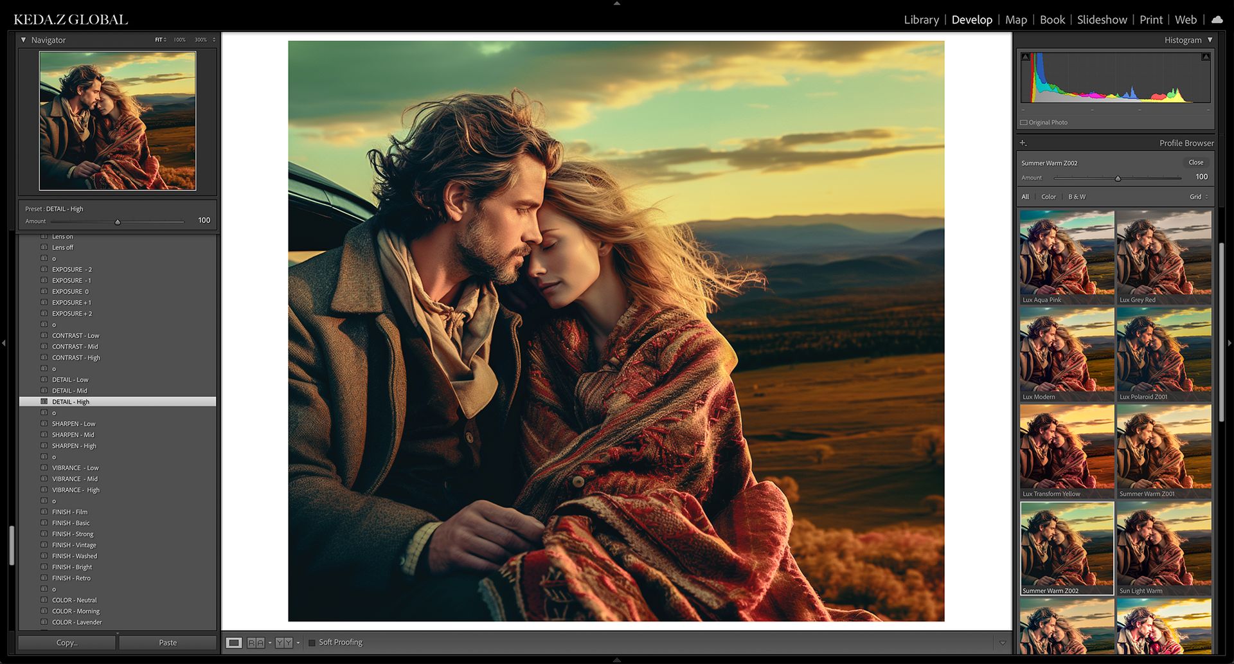Click the YY reference view icon

coord(284,643)
